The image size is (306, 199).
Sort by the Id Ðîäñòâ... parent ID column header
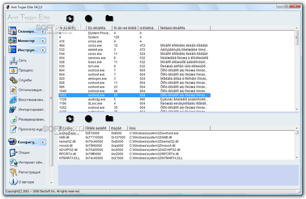pos(148,28)
